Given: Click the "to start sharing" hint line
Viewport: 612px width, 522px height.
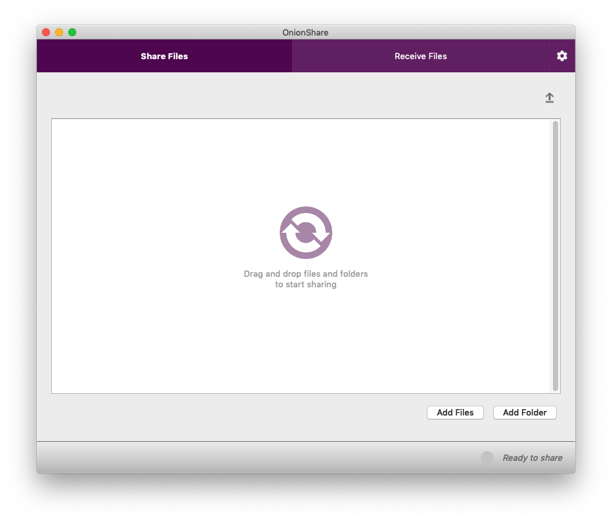Looking at the screenshot, I should point(306,285).
